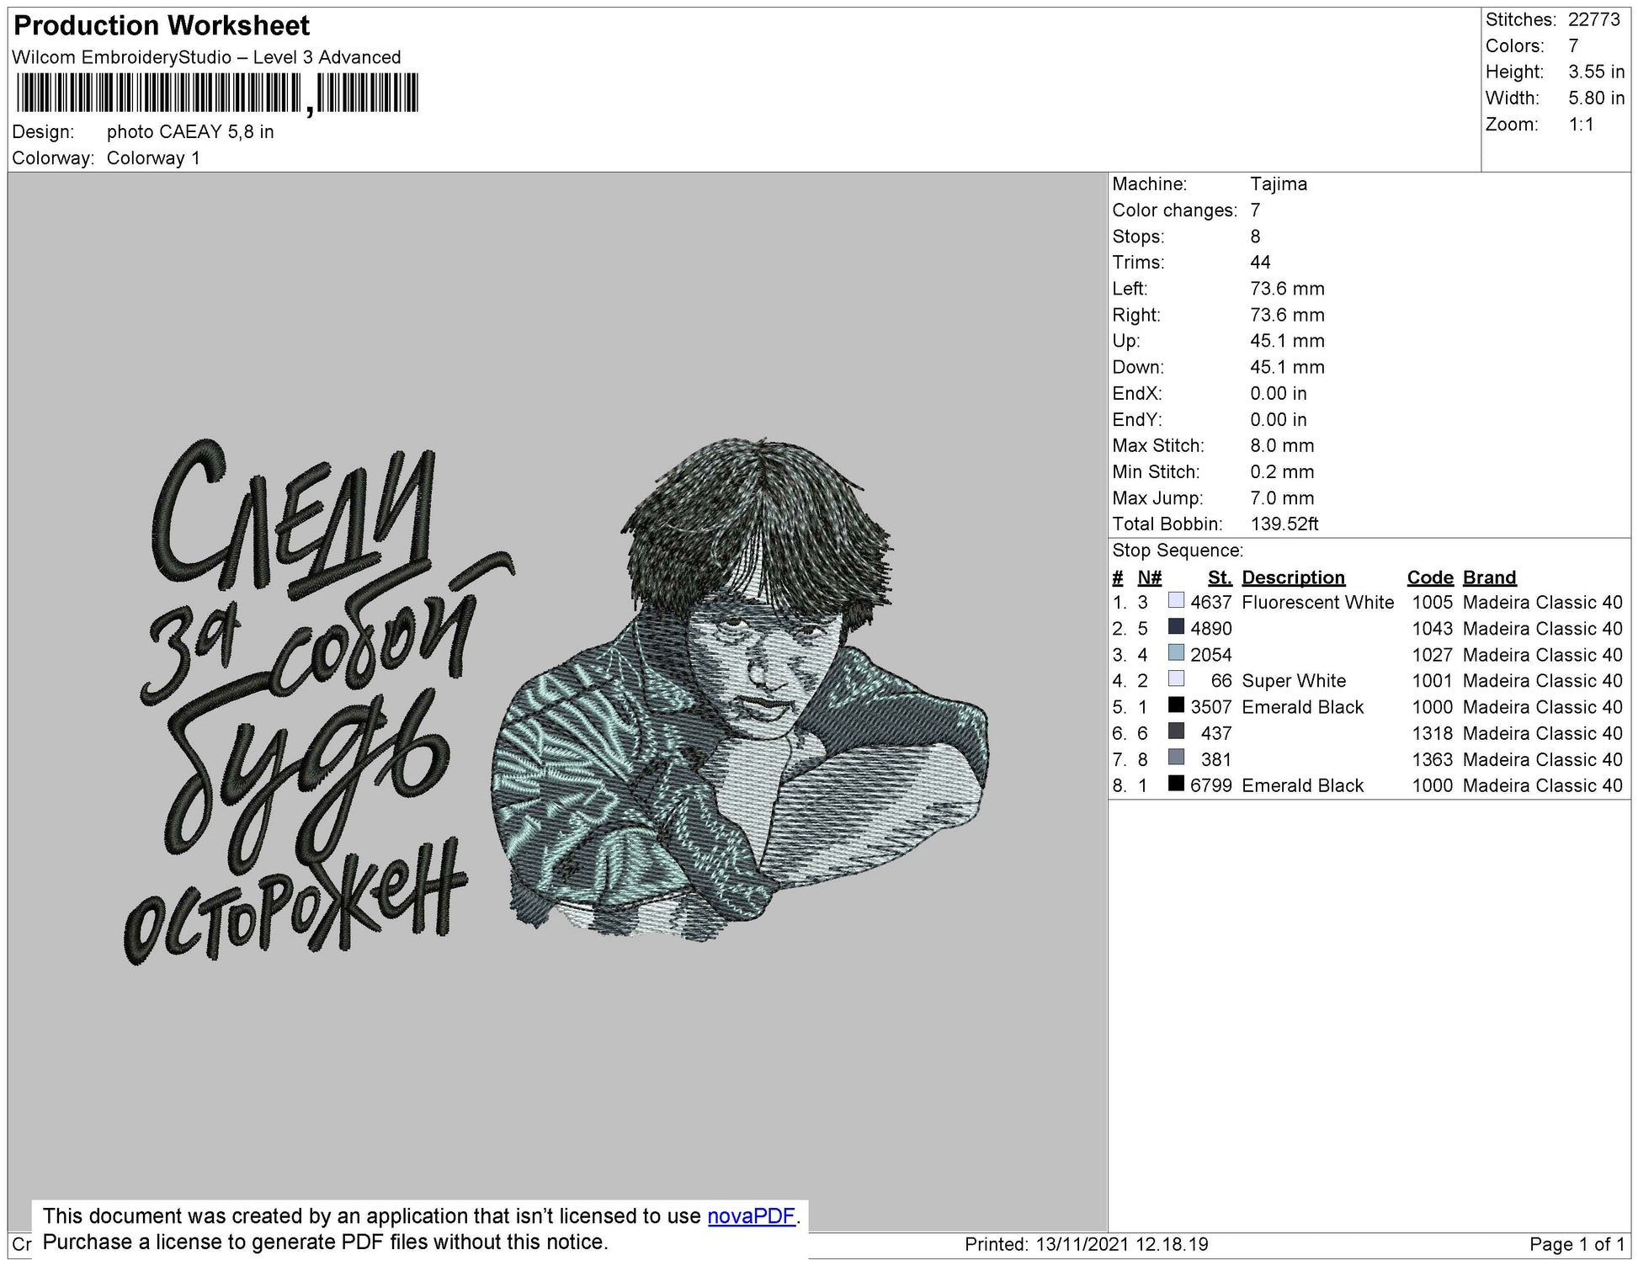
Task: Click the 'Stop Sequence:' label
Action: pos(1178,551)
